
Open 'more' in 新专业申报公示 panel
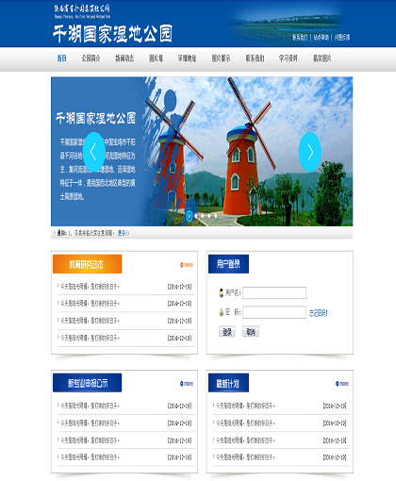(187, 384)
